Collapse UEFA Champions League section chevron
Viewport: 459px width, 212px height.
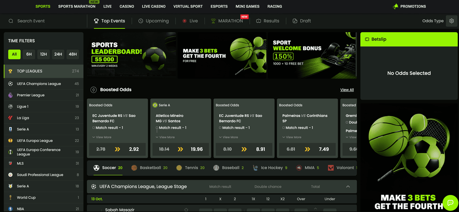coord(348,186)
